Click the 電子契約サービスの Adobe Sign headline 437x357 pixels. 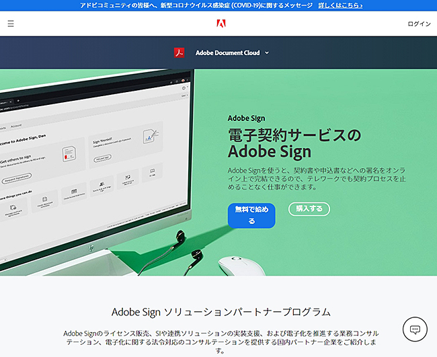[x=294, y=141]
